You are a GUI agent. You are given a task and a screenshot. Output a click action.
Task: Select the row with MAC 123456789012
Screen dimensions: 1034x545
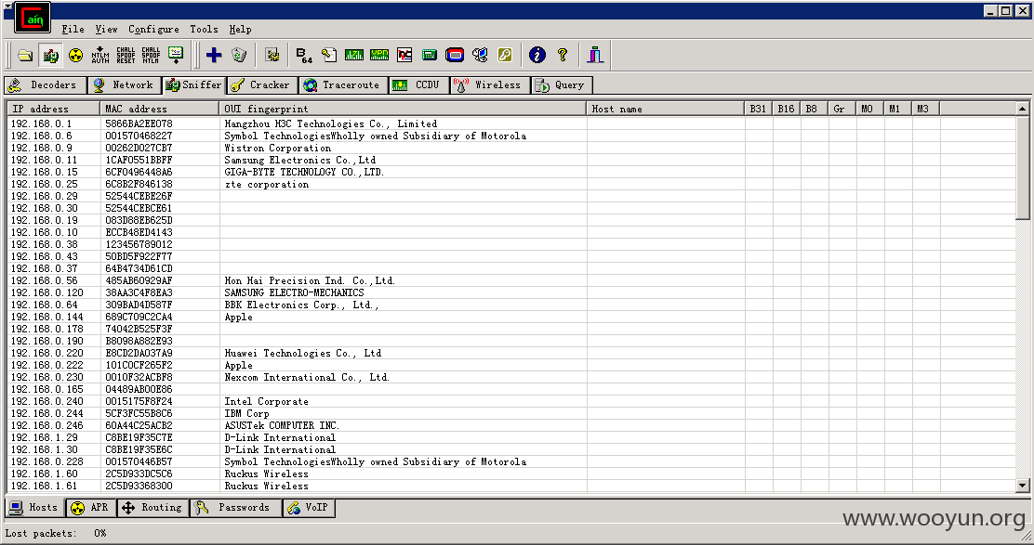511,244
